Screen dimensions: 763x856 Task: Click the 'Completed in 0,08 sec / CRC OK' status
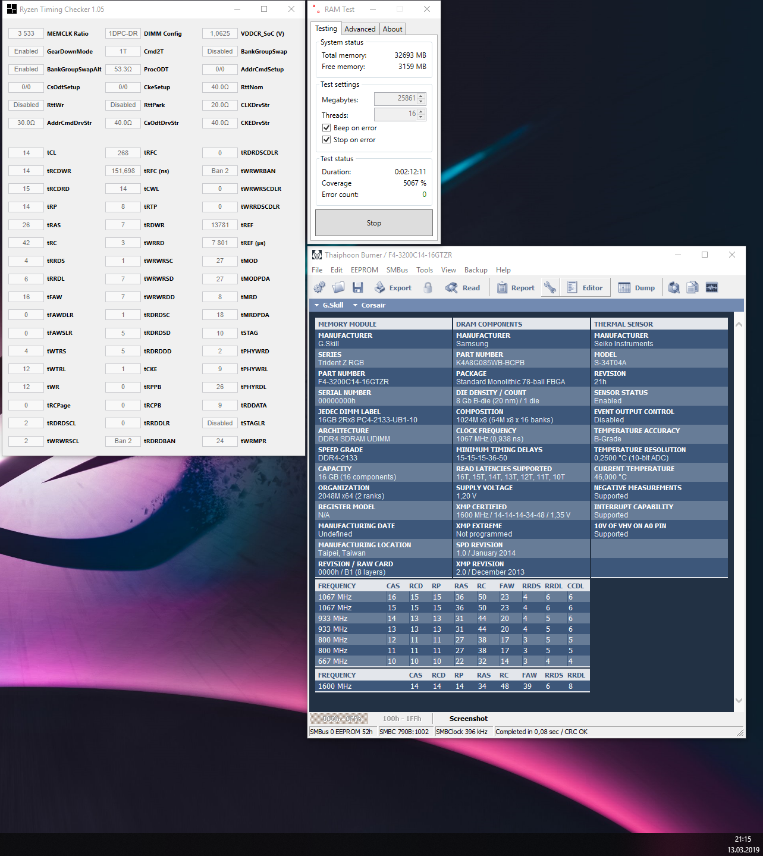(541, 732)
